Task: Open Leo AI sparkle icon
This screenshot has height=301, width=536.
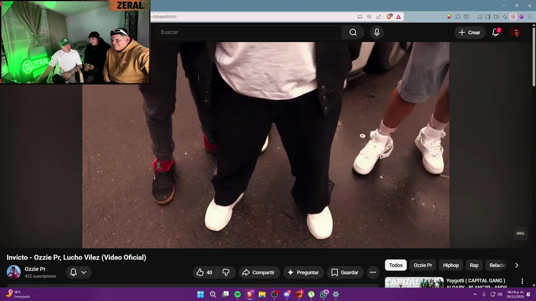Action: [x=505, y=17]
